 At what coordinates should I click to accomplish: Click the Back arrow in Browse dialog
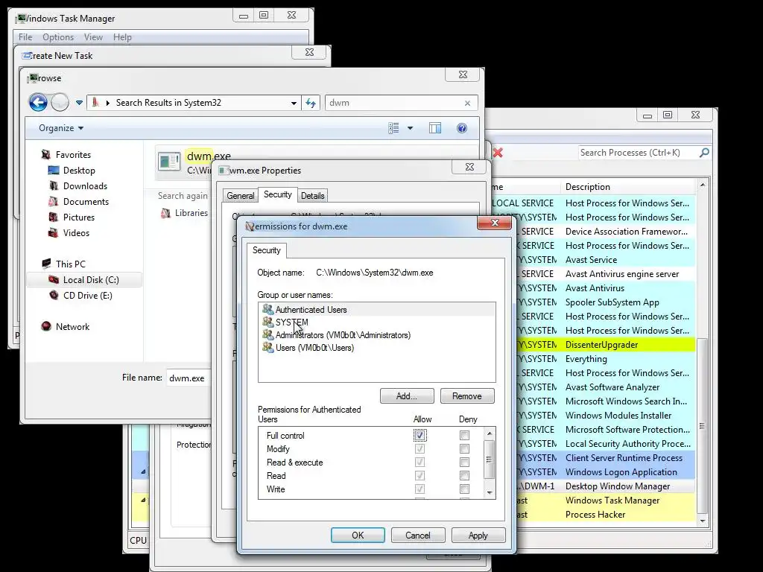[x=38, y=103]
